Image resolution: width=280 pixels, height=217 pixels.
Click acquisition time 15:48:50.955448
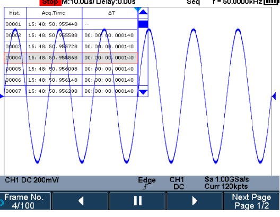coord(53,24)
